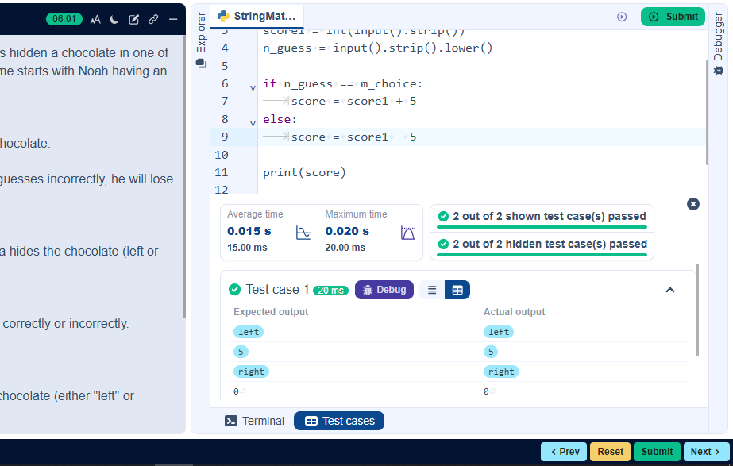Screen dimensions: 733x466
Task: Reset the code with Reset button
Action: [610, 452]
